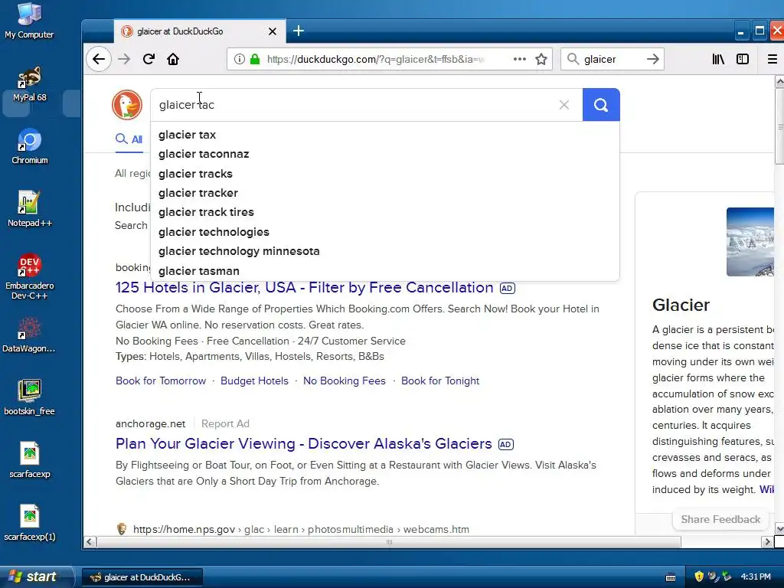The height and width of the screenshot is (588, 784).
Task: Bookmark this page with the star icon
Action: click(x=541, y=59)
